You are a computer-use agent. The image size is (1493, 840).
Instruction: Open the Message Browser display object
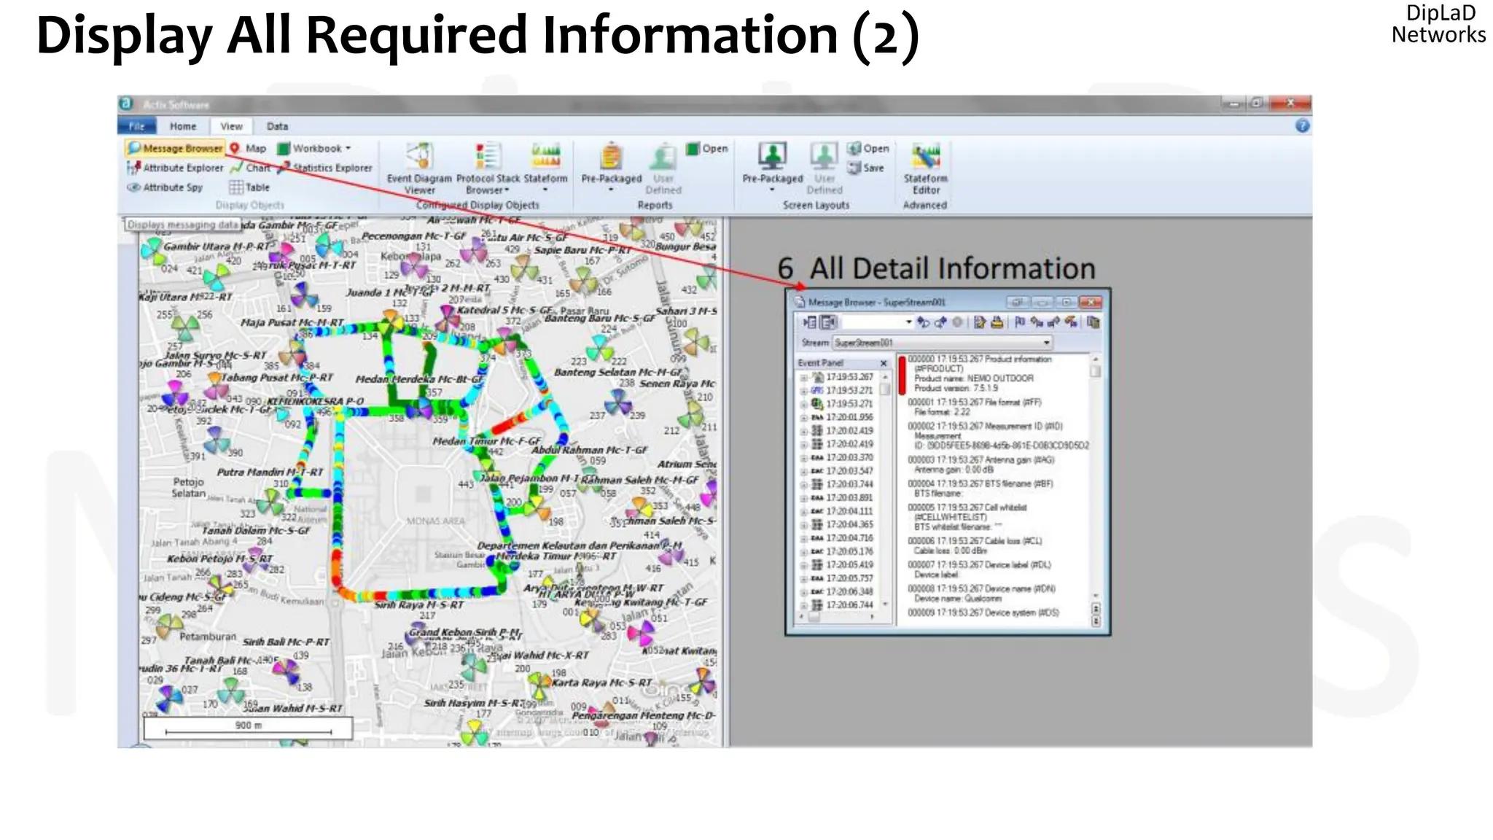point(175,148)
